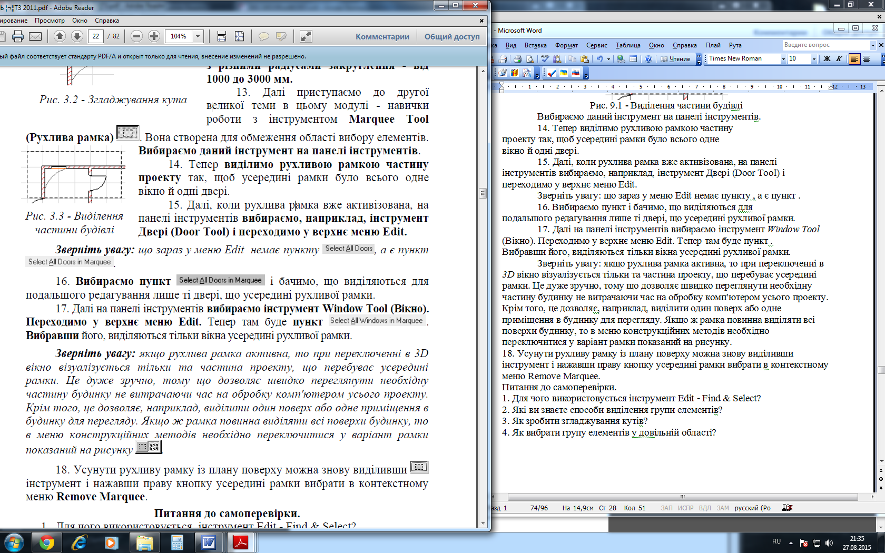This screenshot has height=553, width=885.
Task: Expand Ruta toolbar options arrow
Action: tap(586, 73)
